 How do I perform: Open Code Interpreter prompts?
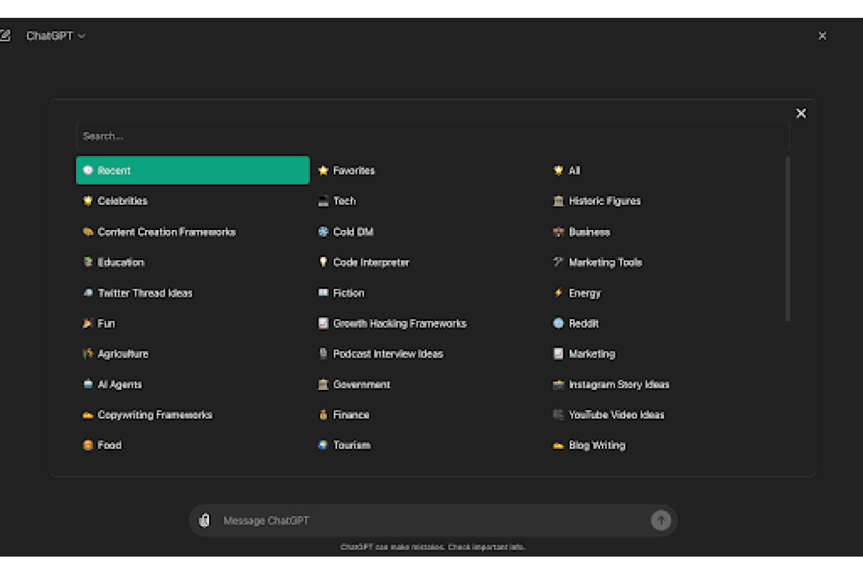[x=364, y=262]
